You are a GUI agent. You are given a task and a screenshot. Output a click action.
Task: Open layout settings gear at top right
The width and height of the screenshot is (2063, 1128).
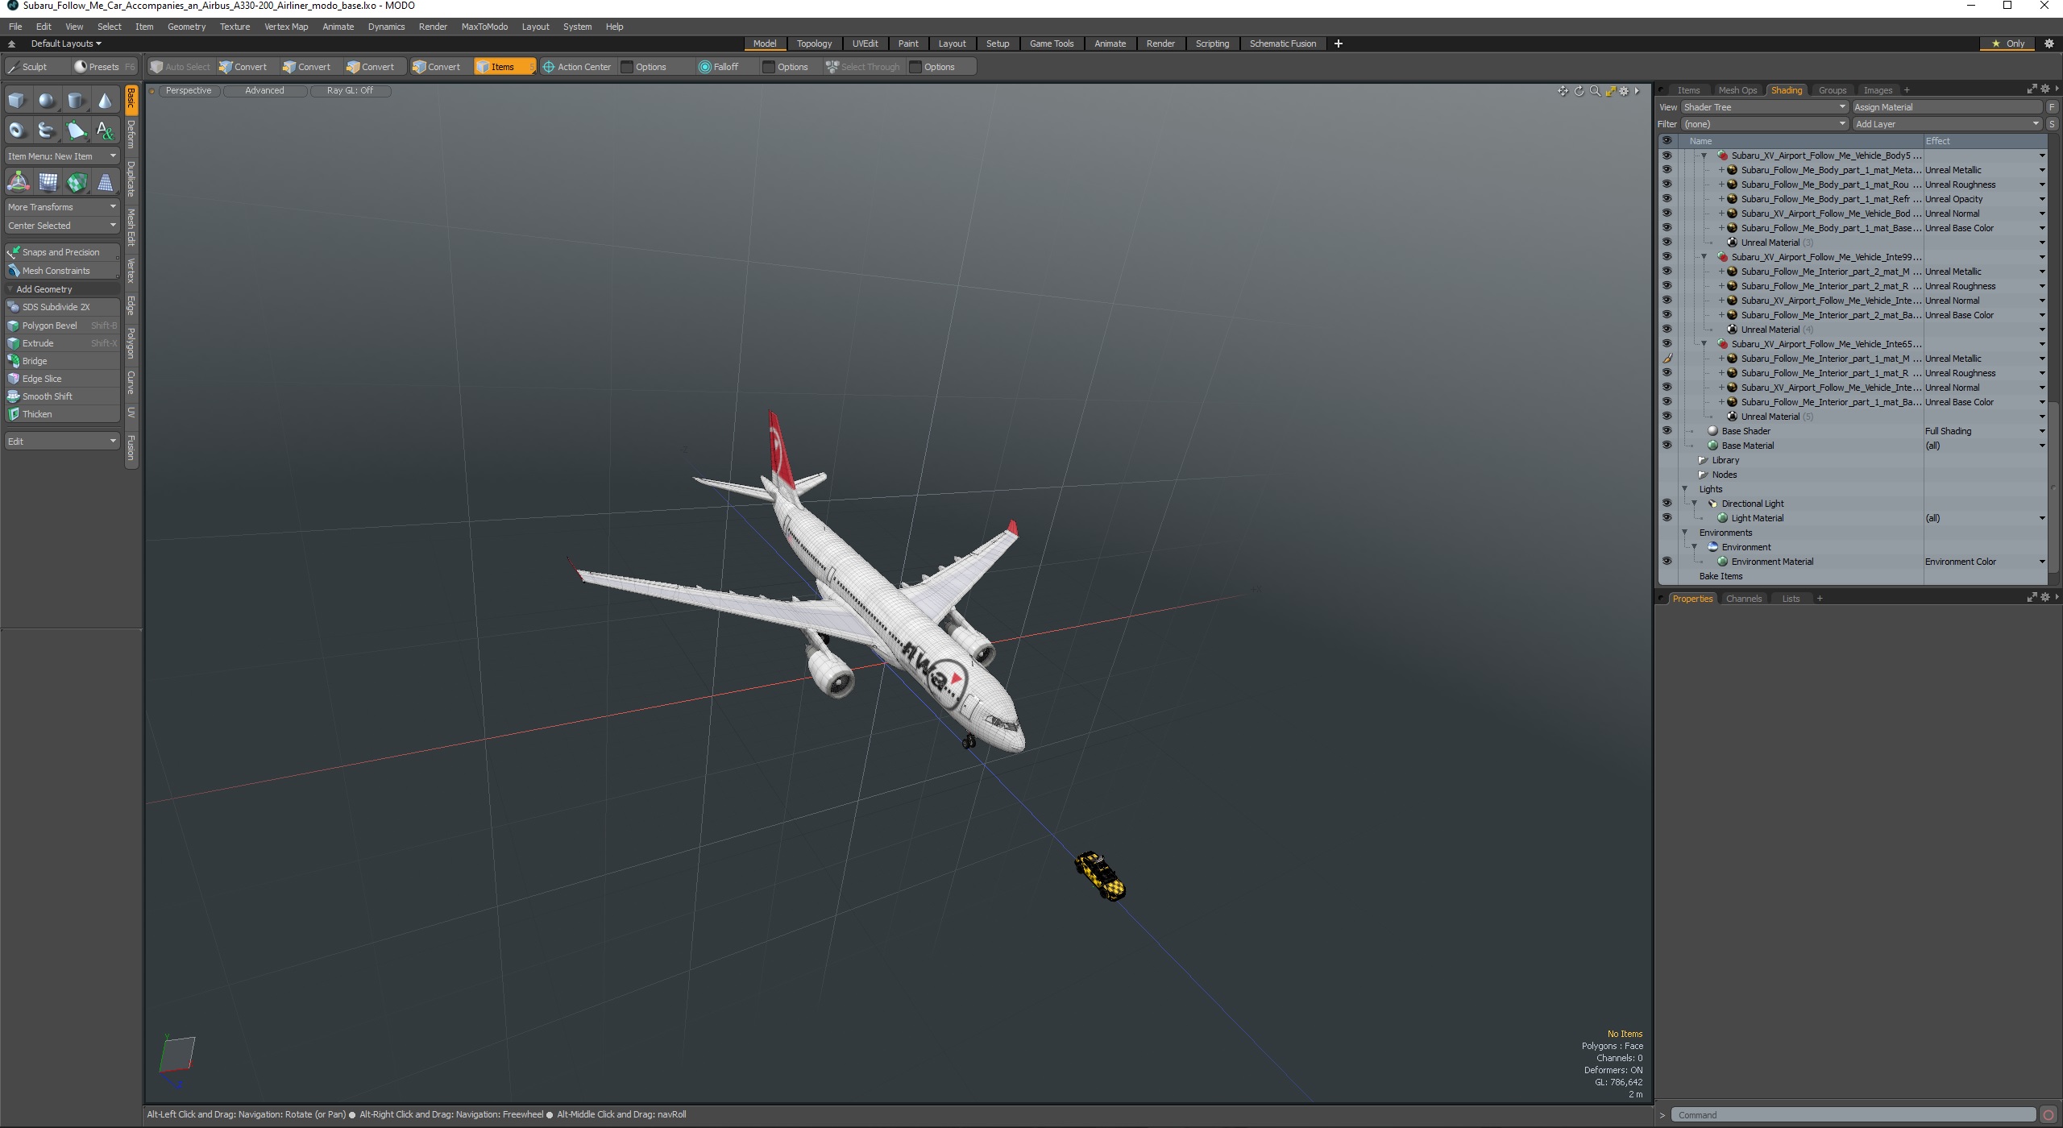point(2049,44)
